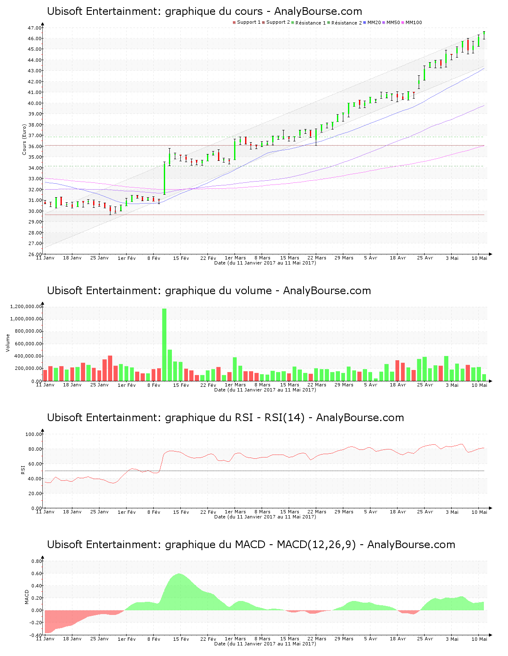Click the MACD positive peak near 15 Fév
This screenshot has height=656, width=508.
pyautogui.click(x=179, y=592)
